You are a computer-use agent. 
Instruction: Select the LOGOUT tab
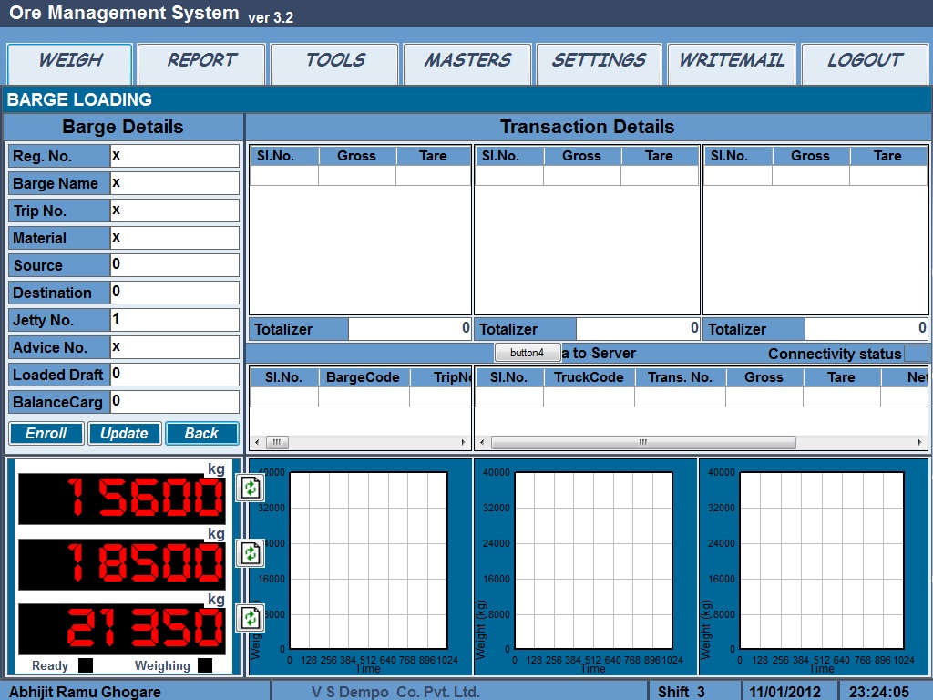point(864,62)
